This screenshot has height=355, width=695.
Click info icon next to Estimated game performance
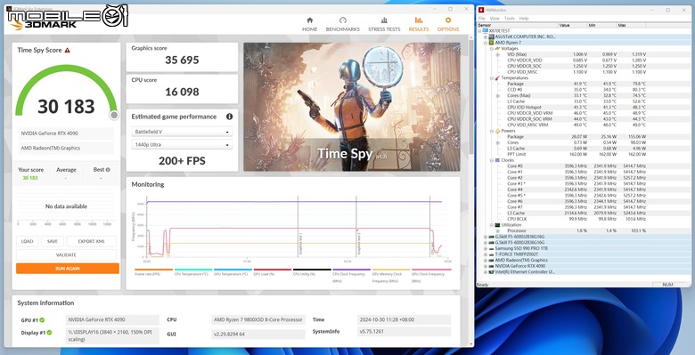point(229,117)
